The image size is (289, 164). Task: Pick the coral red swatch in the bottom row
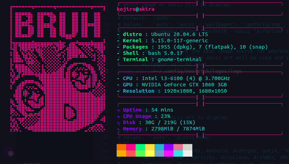pyautogui.click(x=131, y=154)
